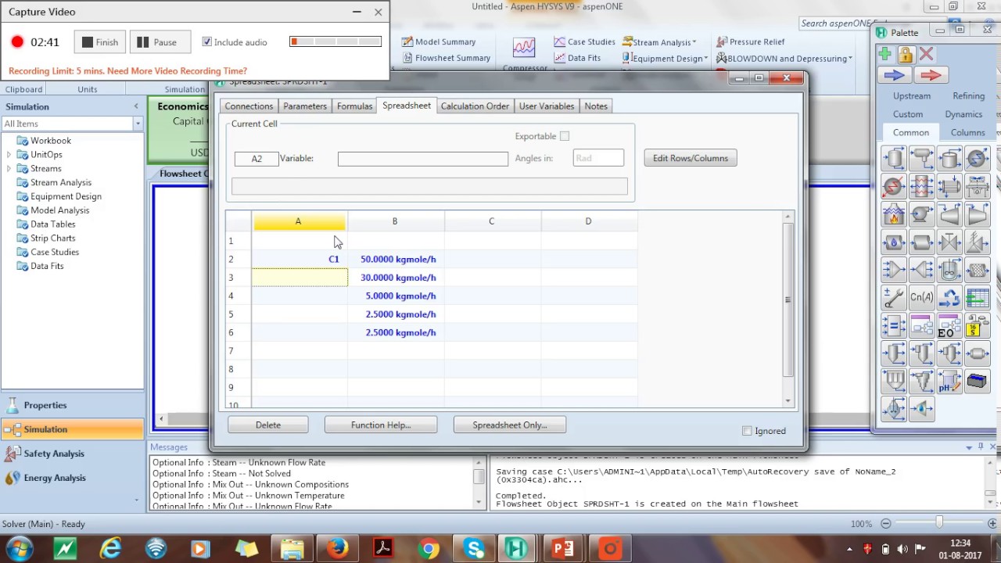Select the pH palette icon
Viewport: 1001px width, 563px height.
949,381
